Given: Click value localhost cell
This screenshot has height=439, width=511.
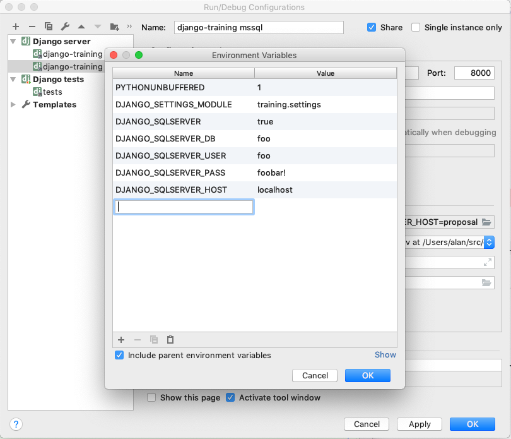Looking at the screenshot, I should coord(326,189).
